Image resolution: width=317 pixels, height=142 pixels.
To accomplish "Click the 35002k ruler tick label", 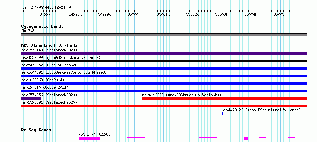I will click(192, 14).
